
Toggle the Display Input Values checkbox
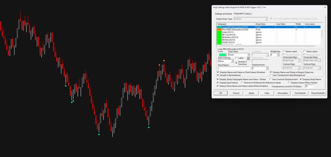point(218,83)
